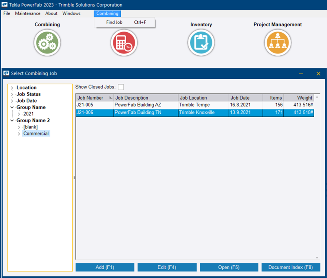Select the Commercial tree item
The image size is (327, 278).
[36, 133]
